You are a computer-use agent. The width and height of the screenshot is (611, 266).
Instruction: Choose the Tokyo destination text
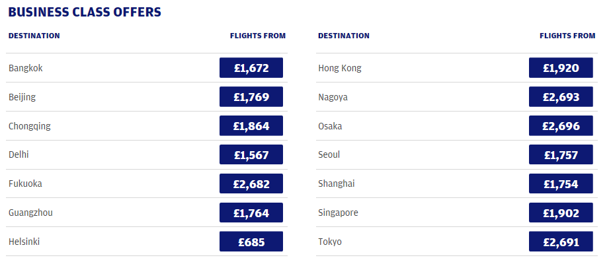[330, 242]
